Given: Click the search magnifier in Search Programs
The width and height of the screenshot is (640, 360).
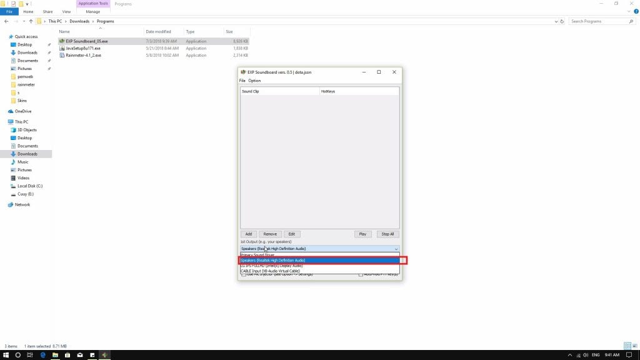Looking at the screenshot, I should point(631,21).
